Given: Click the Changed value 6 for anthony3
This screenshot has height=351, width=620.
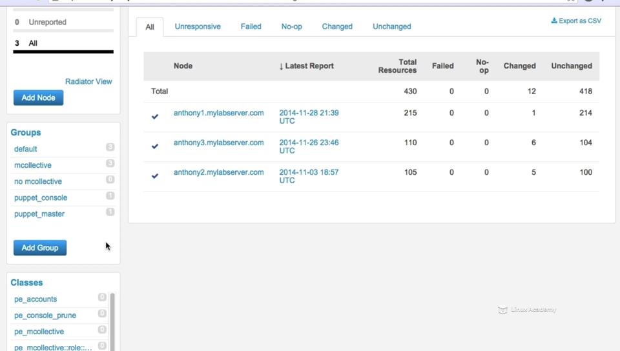Looking at the screenshot, I should click(534, 143).
